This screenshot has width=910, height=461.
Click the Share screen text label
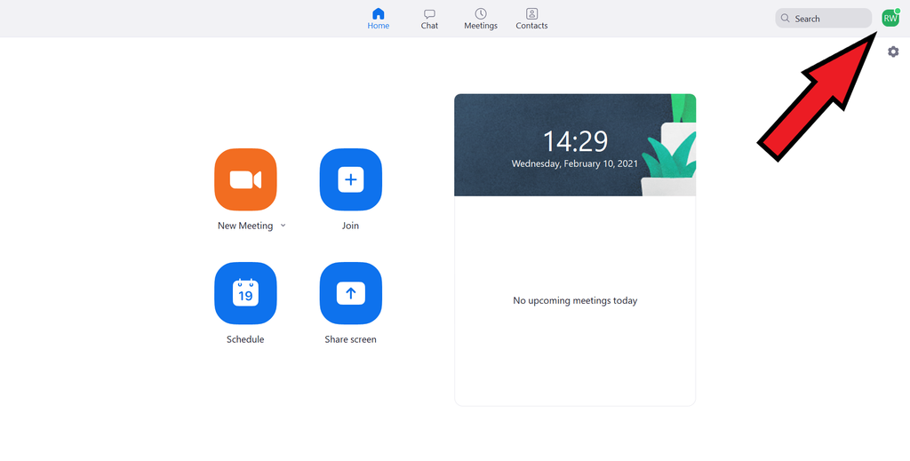click(350, 340)
